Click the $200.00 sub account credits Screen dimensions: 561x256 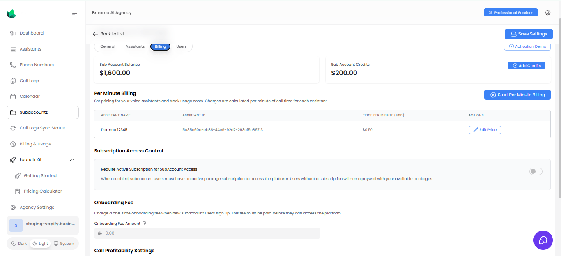click(x=344, y=73)
